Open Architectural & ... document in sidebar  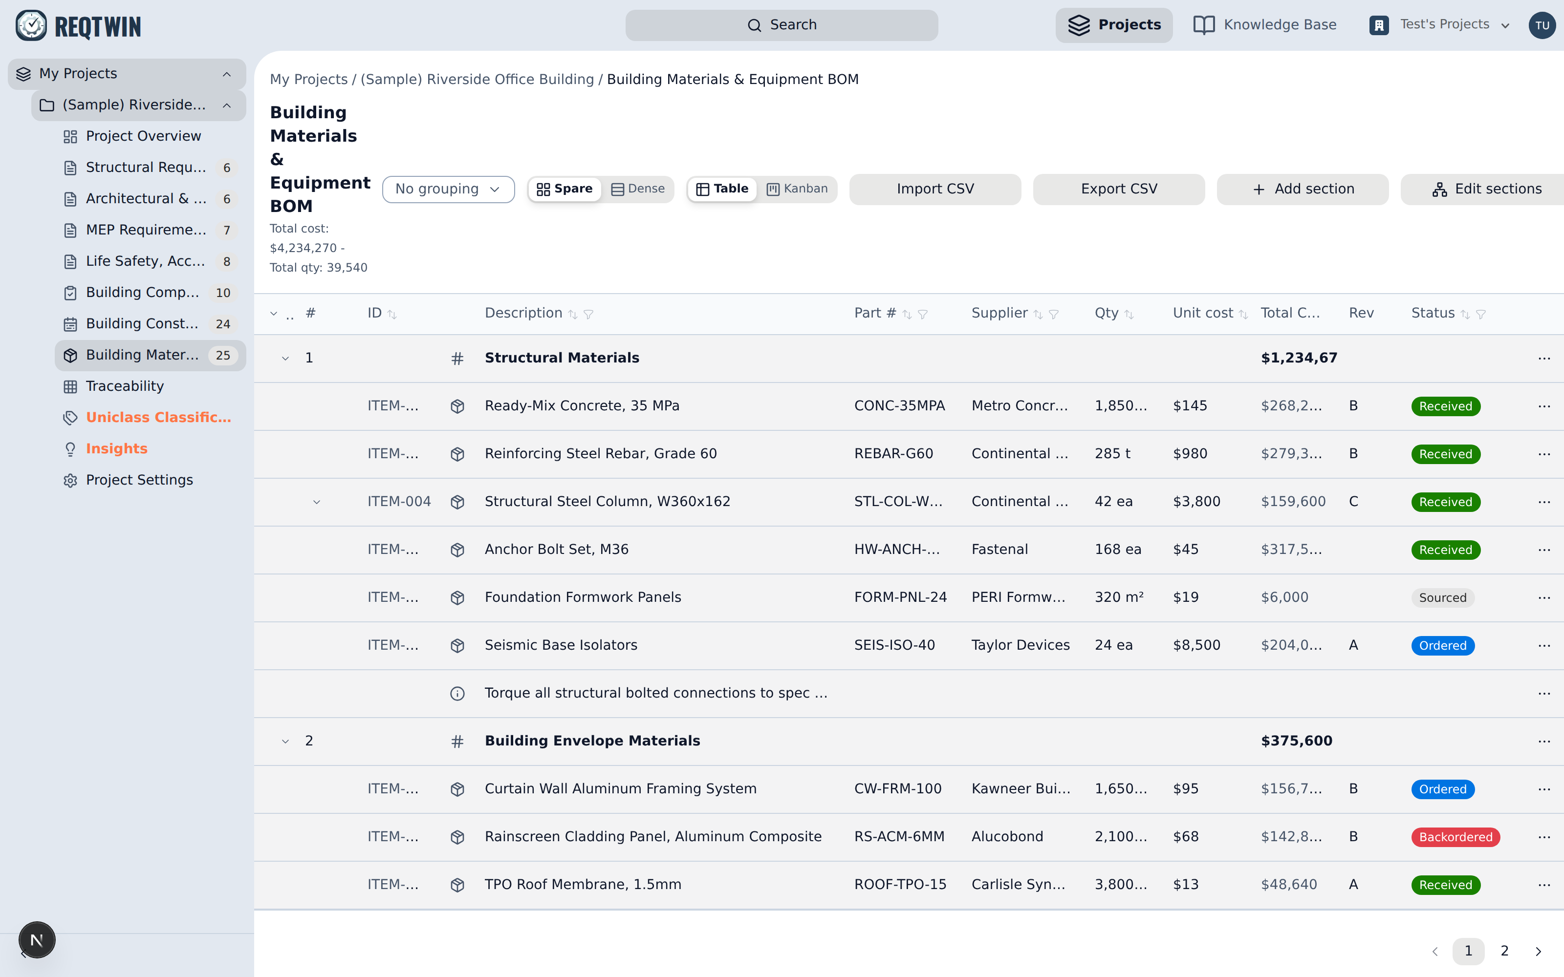click(x=150, y=199)
